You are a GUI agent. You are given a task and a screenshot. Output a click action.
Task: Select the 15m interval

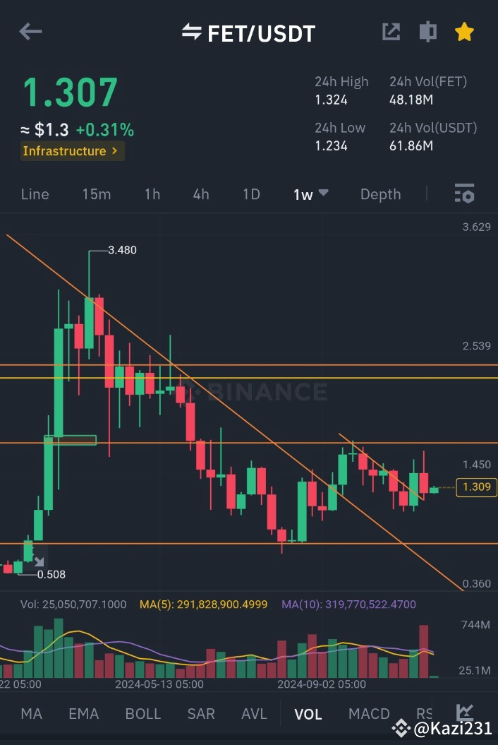click(97, 194)
